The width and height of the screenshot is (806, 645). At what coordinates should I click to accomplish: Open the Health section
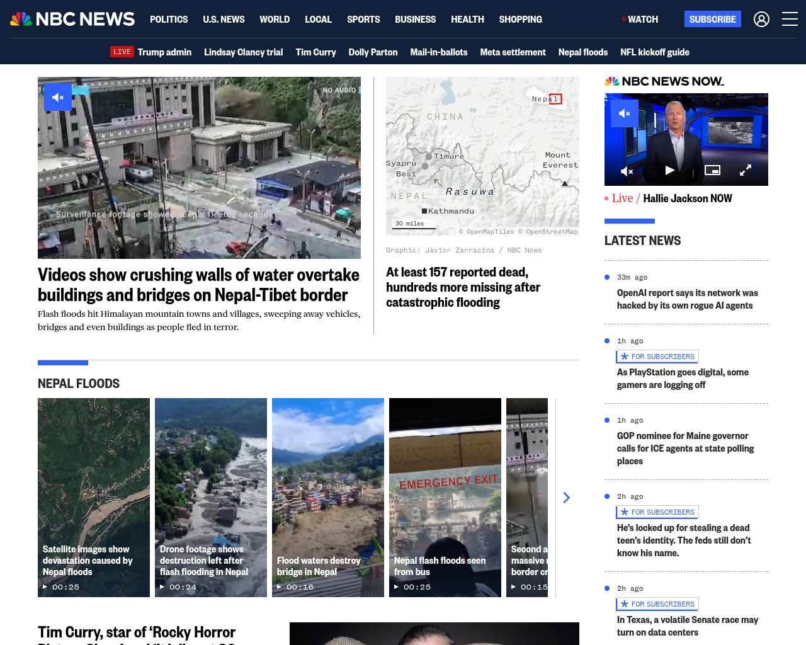(467, 20)
